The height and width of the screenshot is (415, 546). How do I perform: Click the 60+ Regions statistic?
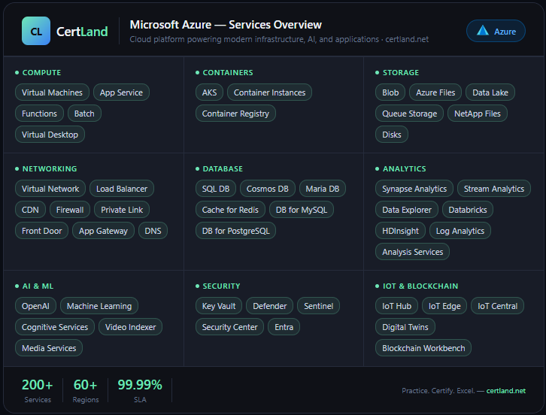86,390
